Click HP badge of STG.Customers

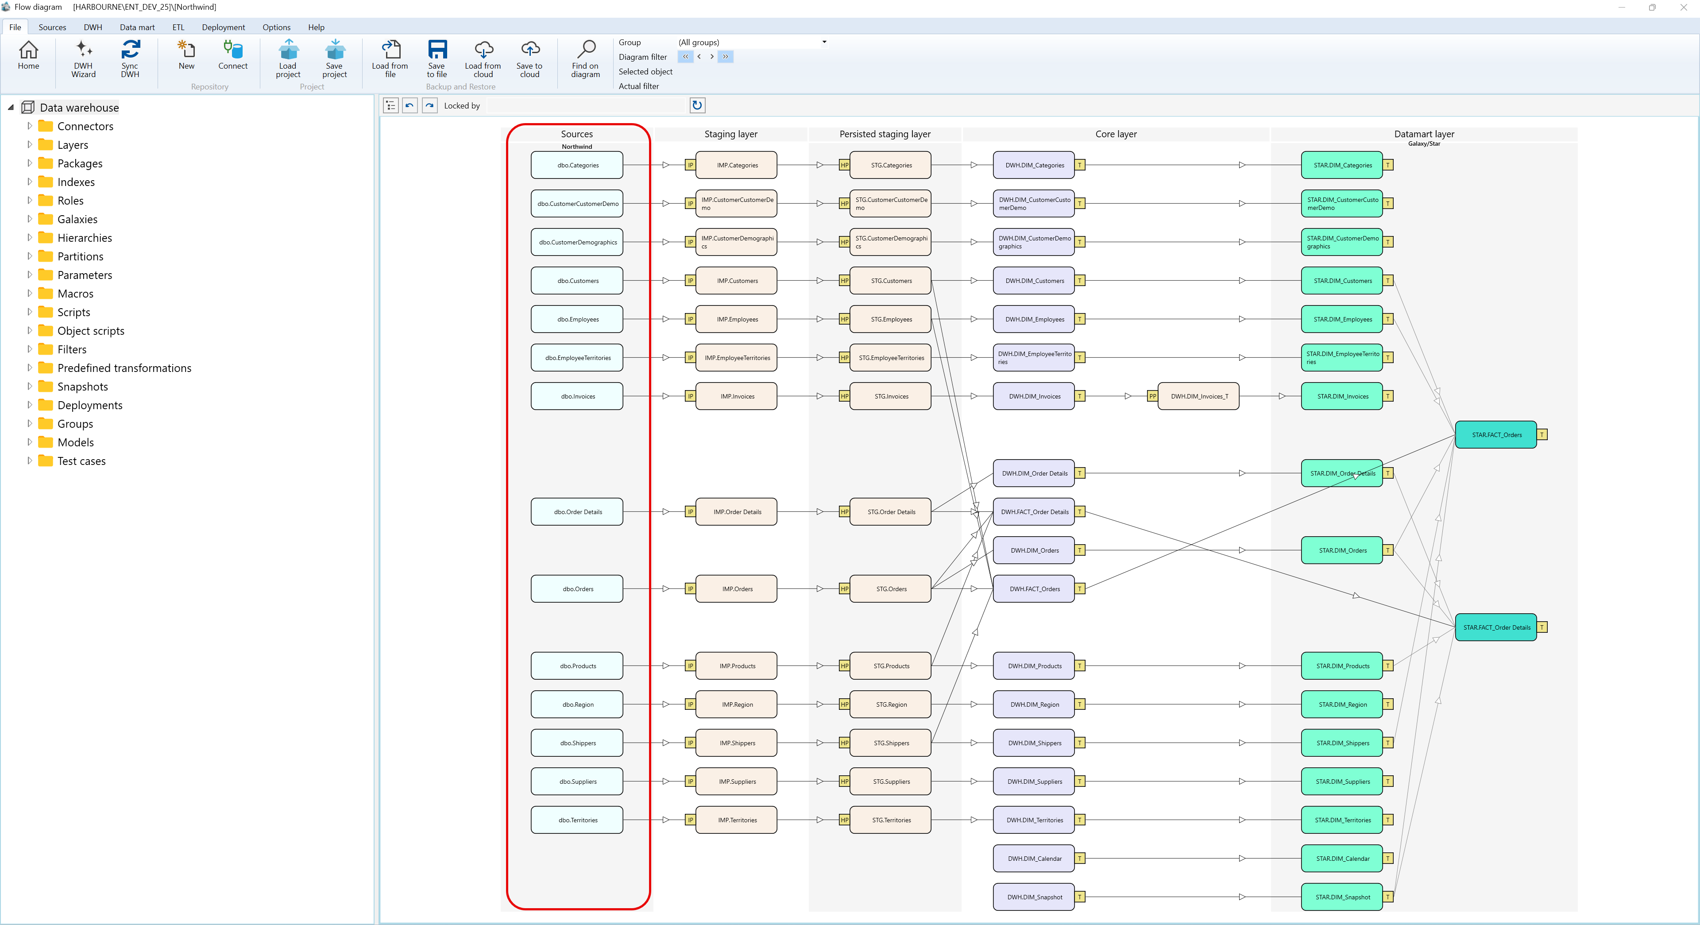pos(844,281)
